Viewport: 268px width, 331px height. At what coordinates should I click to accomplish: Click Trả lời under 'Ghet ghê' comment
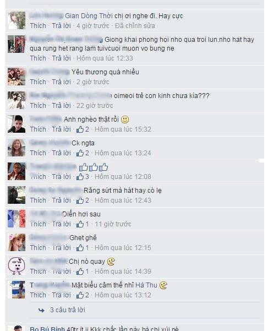pyautogui.click(x=62, y=247)
